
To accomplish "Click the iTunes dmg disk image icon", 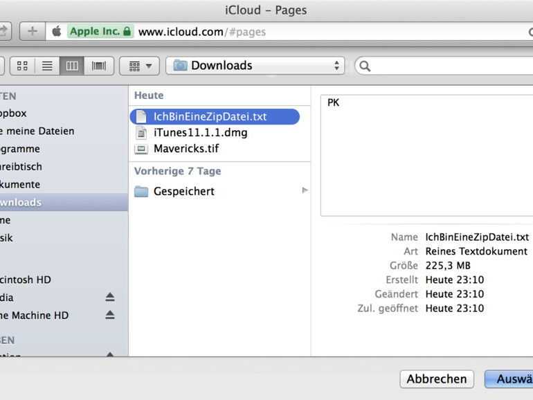I will click(141, 133).
